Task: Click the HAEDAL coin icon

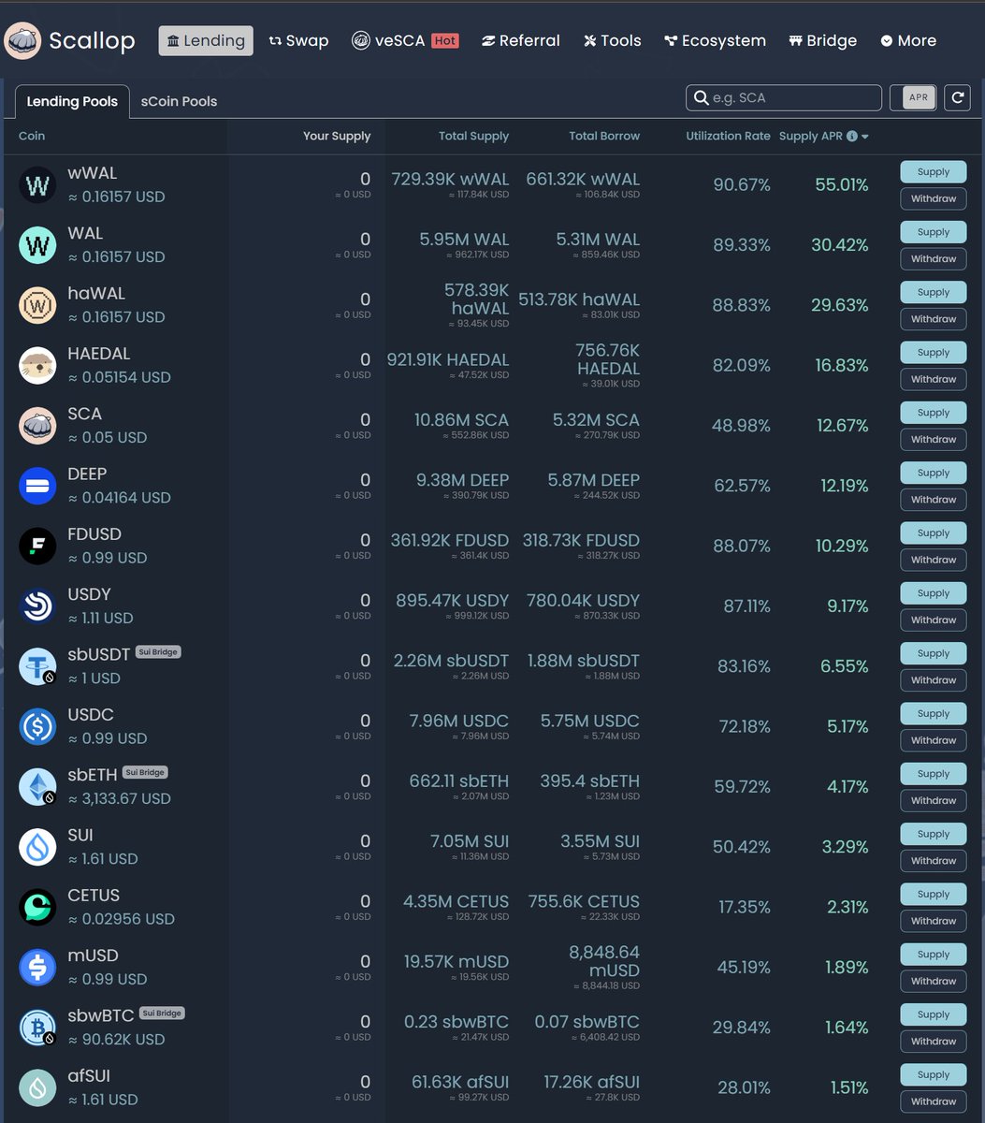Action: 37,365
